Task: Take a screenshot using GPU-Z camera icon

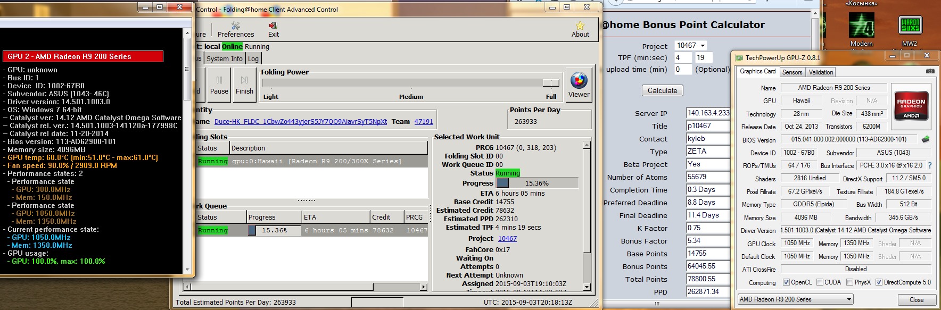Action: (930, 71)
